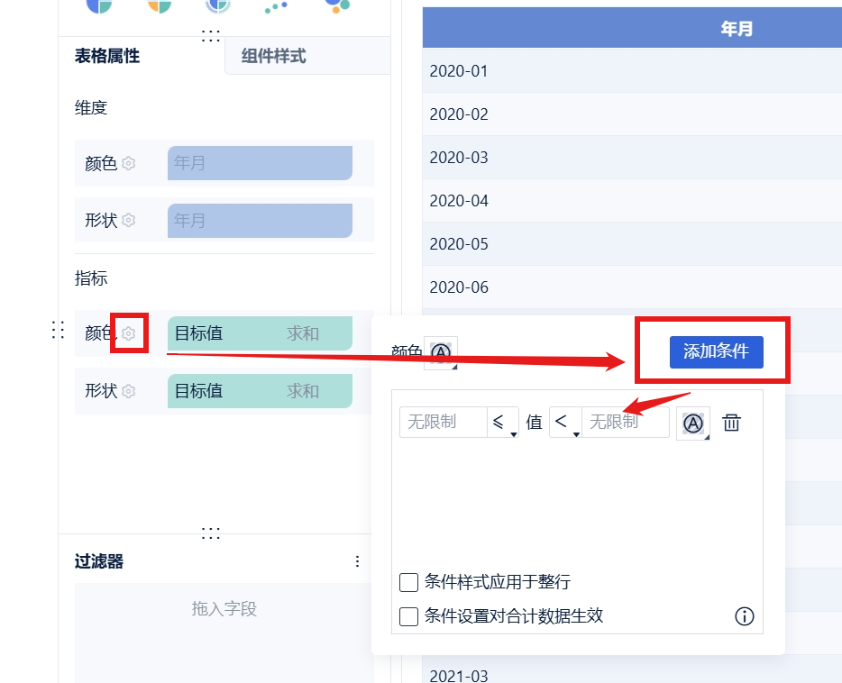The width and height of the screenshot is (842, 683).
Task: Enable 条件设置对合计数据生效 checkbox
Action: pos(408,616)
